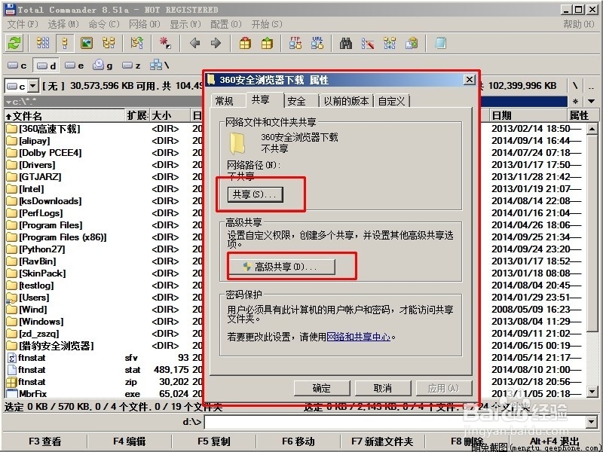This screenshot has height=452, width=603.
Task: Click F7 新建文件夹 function button
Action: click(x=382, y=441)
